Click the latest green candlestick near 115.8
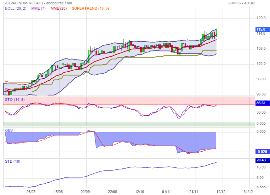This screenshot has width=270, height=195. tap(216, 33)
